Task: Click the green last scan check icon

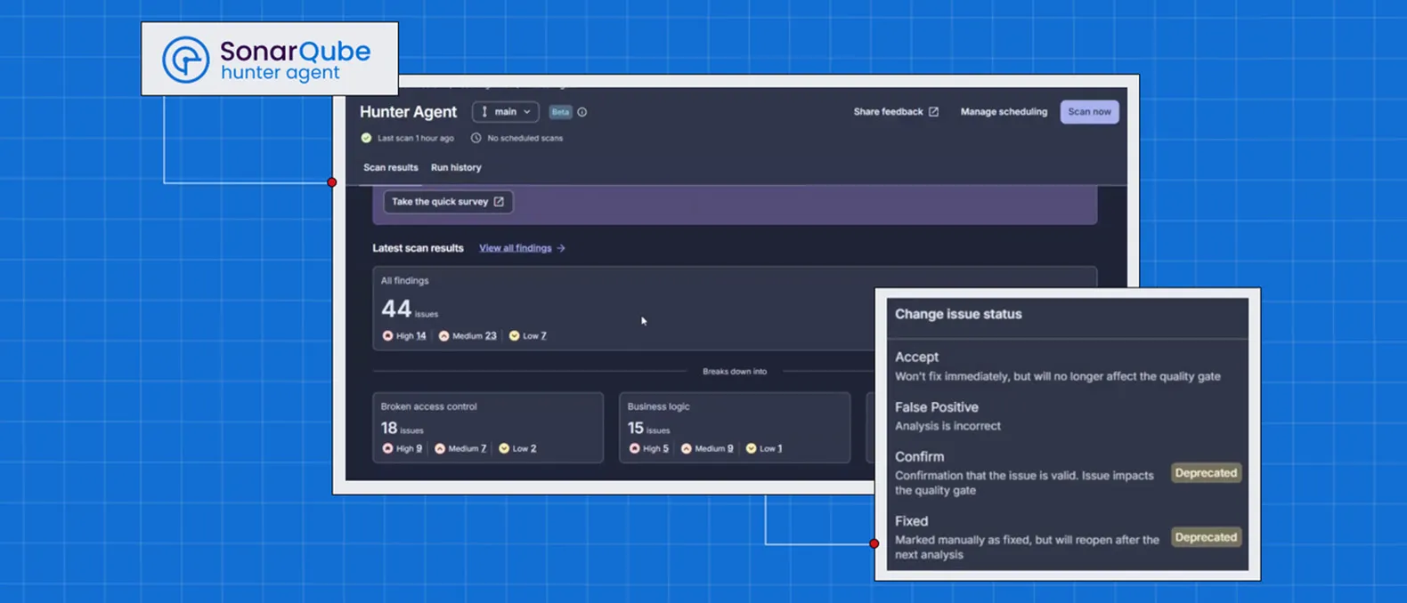Action: 366,138
